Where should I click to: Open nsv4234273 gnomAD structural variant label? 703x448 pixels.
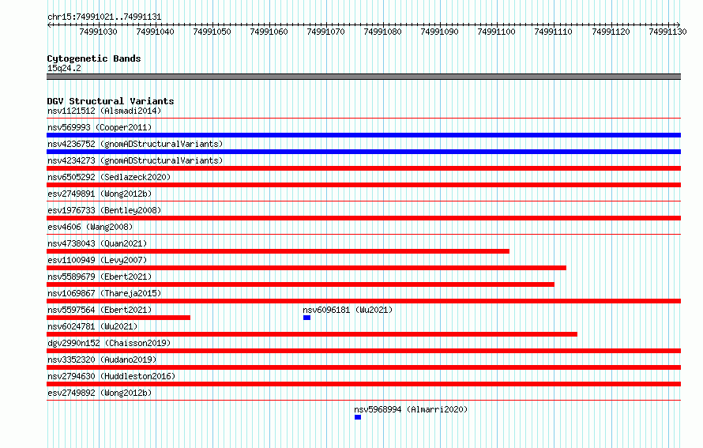click(135, 160)
